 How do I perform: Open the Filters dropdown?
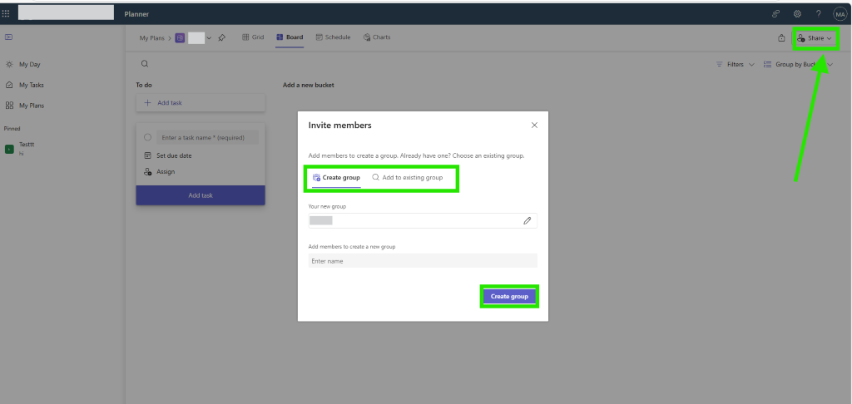(x=736, y=64)
